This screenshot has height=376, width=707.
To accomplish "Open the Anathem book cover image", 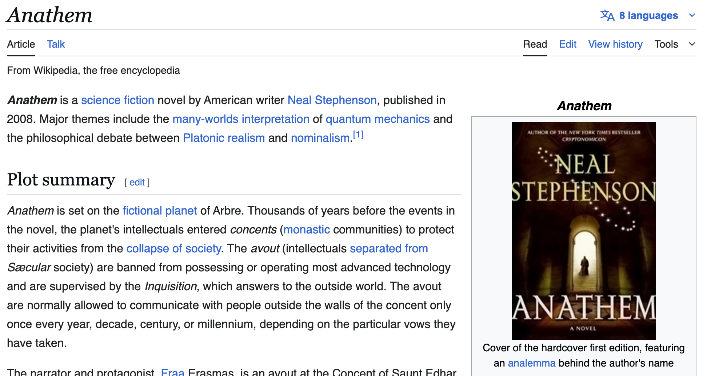I will click(583, 231).
